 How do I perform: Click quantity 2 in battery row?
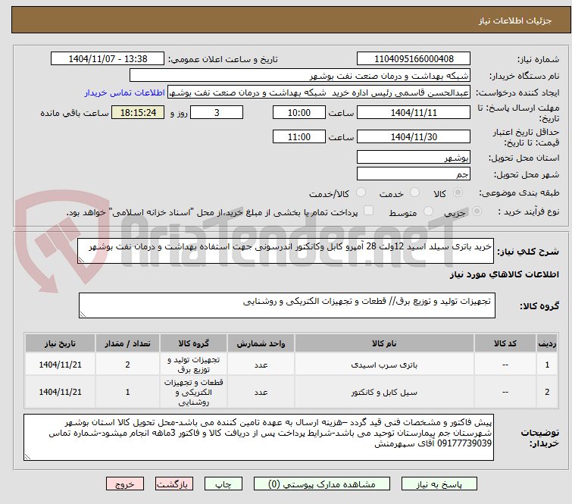coord(127,365)
